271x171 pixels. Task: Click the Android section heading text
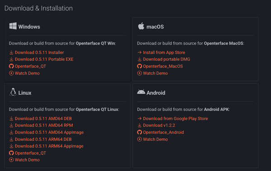(156, 93)
